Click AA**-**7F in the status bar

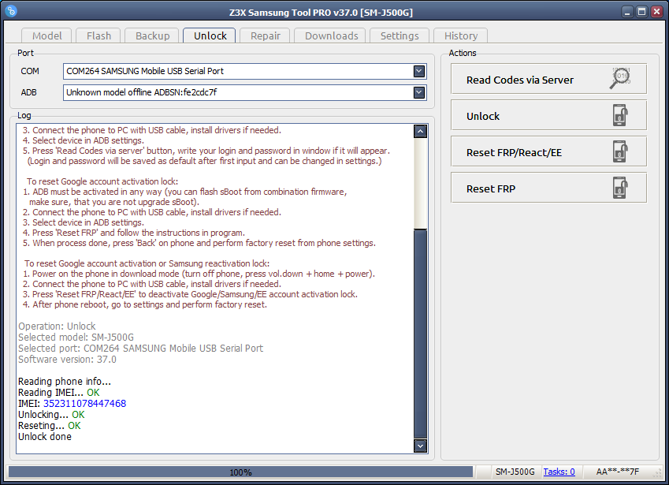[x=617, y=472]
